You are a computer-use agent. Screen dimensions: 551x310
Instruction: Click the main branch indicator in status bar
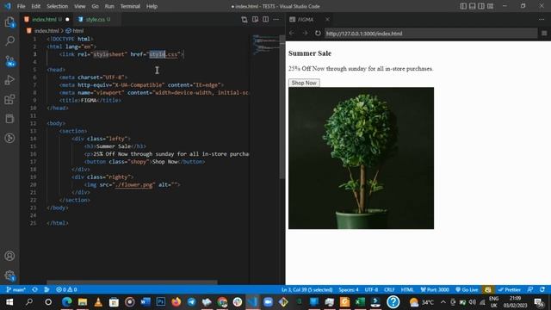[x=15, y=289]
